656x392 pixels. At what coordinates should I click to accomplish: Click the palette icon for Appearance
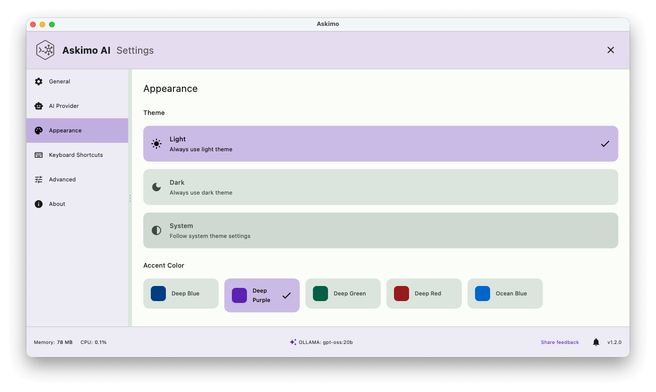(38, 130)
